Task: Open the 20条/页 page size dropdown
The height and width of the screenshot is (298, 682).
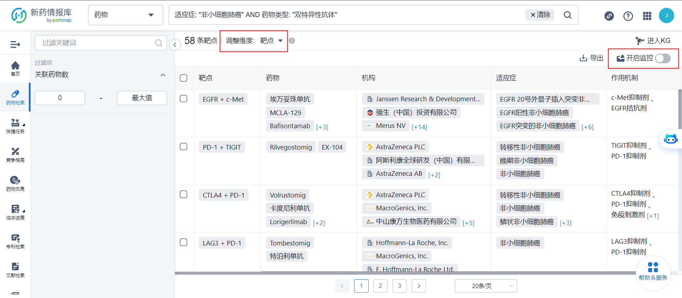Action: tap(486, 286)
